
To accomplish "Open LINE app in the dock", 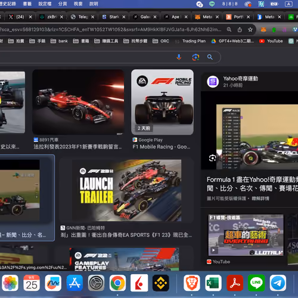I will [x=256, y=283].
